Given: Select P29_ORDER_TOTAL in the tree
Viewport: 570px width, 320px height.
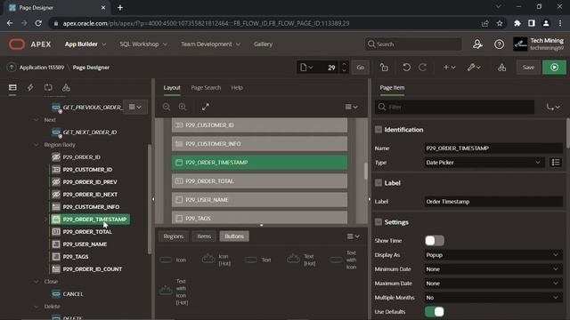Looking at the screenshot, I should tap(87, 231).
